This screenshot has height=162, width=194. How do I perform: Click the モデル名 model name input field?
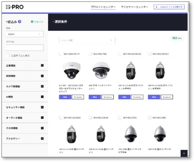point(25,48)
